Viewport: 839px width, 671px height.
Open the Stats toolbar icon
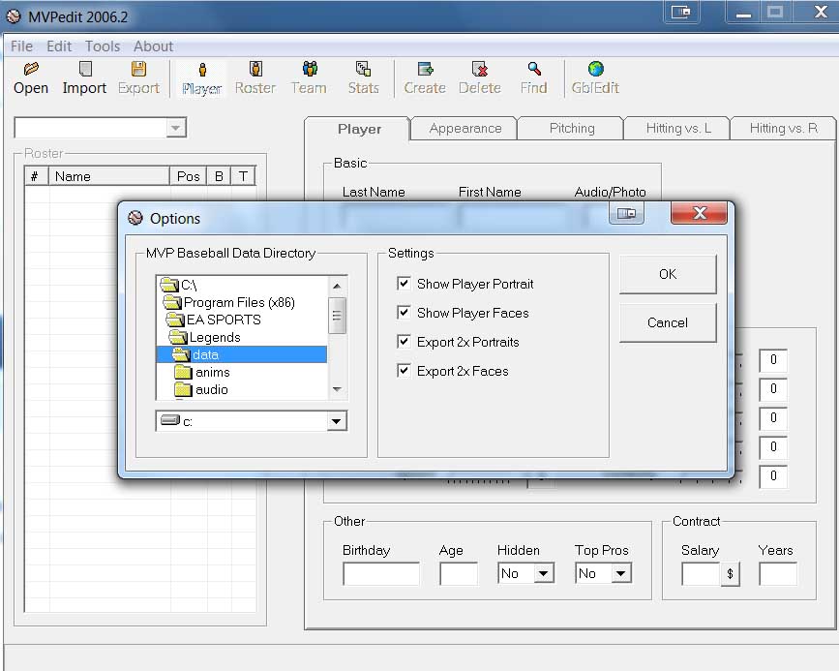click(363, 69)
